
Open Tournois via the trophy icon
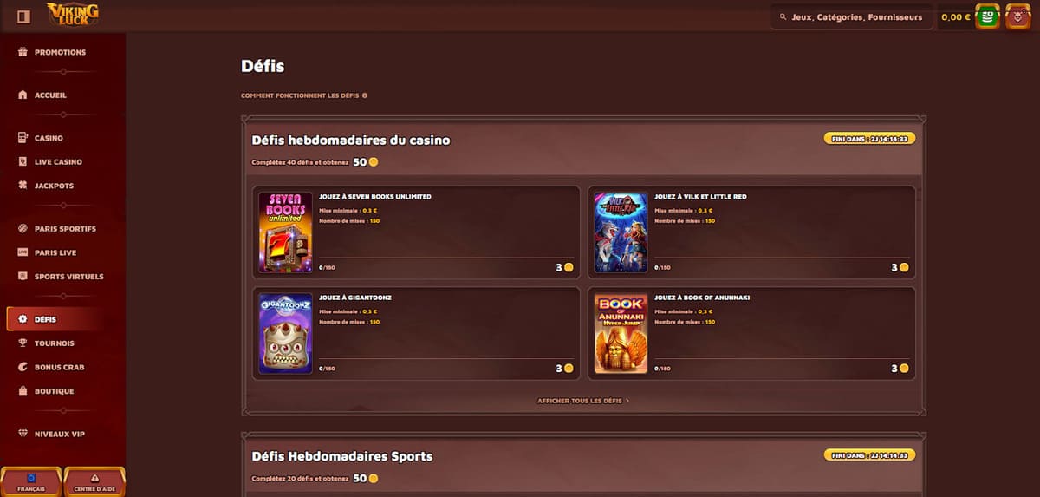[x=23, y=343]
